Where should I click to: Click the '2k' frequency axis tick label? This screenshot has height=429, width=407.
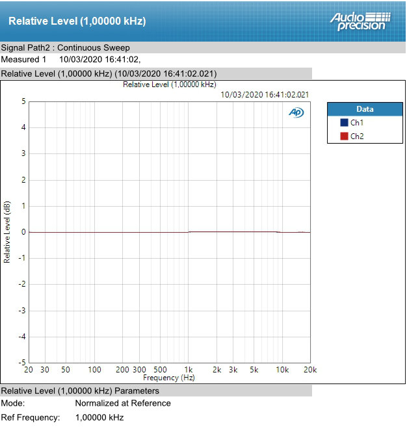click(217, 370)
